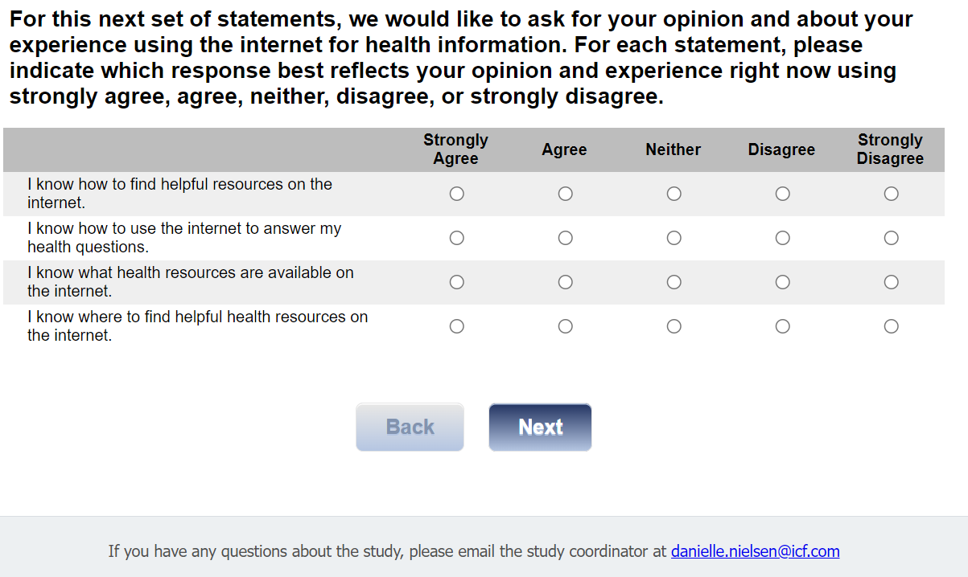The height and width of the screenshot is (577, 968).
Task: Pick Strongly Disagree for where to find resources
Action: click(891, 326)
